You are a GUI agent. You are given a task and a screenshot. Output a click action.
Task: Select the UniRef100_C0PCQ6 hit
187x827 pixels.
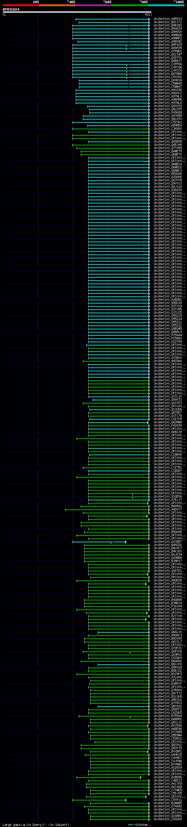pyautogui.click(x=167, y=67)
